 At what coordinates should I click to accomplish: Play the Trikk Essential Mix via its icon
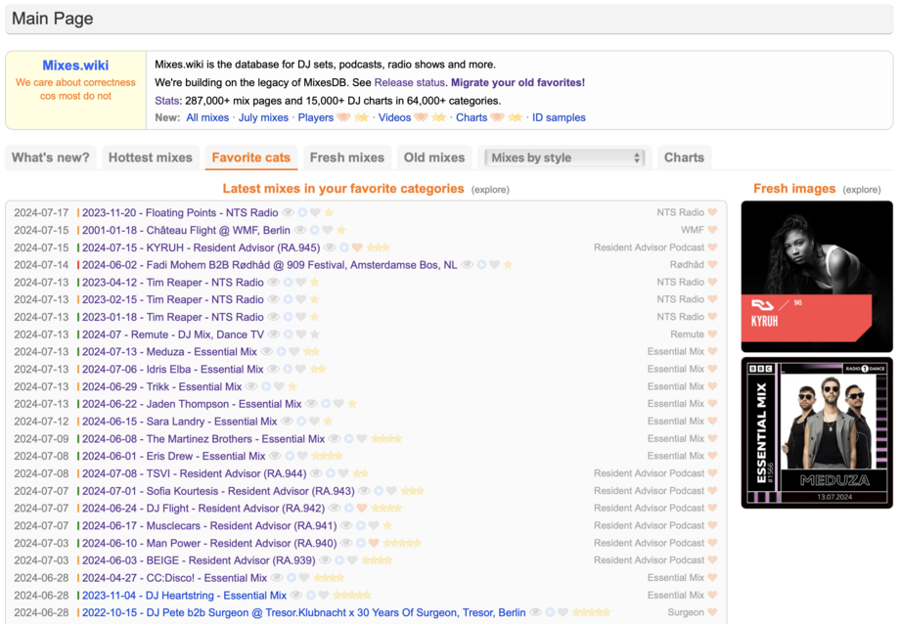pos(266,386)
